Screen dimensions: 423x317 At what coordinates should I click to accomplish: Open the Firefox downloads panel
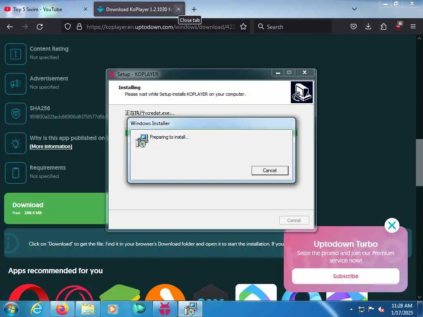pyautogui.click(x=368, y=26)
